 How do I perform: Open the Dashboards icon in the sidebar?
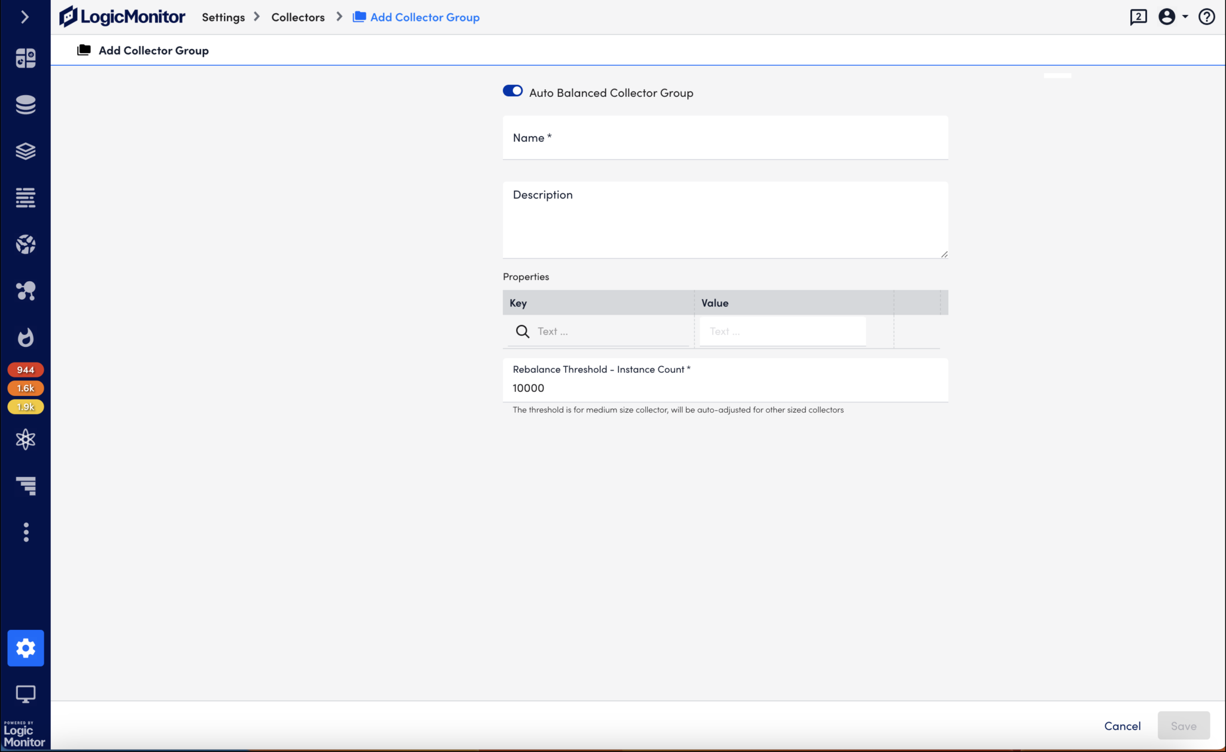pyautogui.click(x=25, y=58)
